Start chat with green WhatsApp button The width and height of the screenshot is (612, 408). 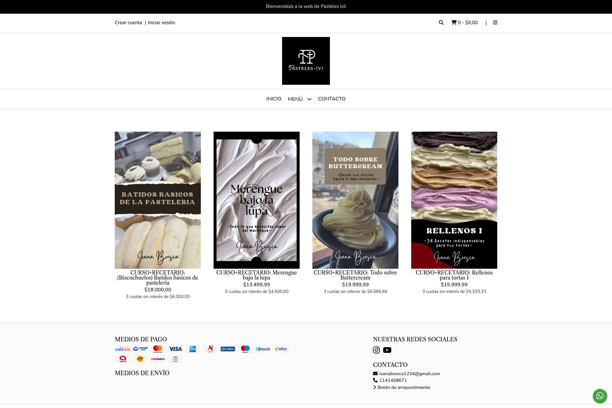[x=600, y=396]
